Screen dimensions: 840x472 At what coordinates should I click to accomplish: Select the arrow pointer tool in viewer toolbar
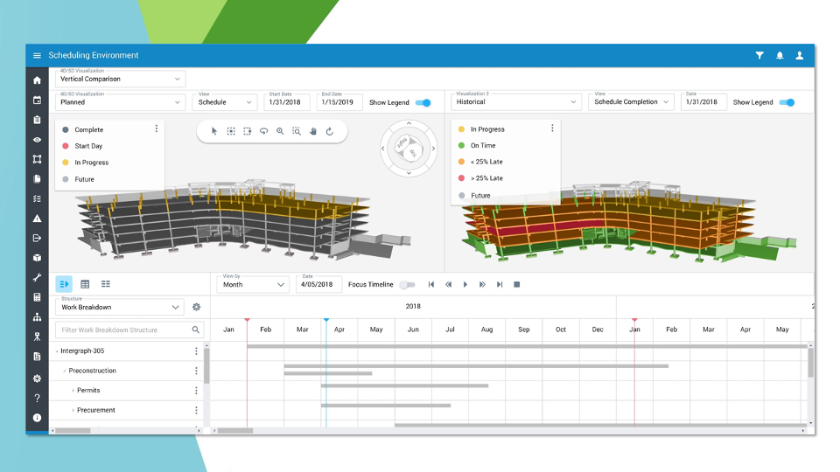pos(214,131)
